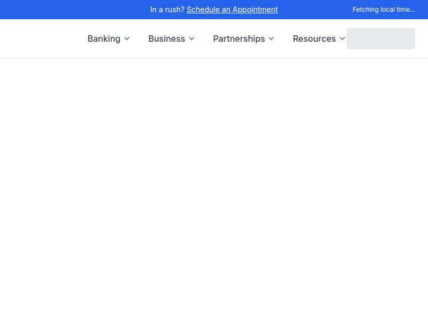Open the Banking menu
The height and width of the screenshot is (321, 428).
coord(104,39)
